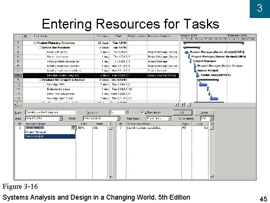Click the Cancel button
Image resolution: width=270 pixels, height=203 pixels.
[204, 112]
